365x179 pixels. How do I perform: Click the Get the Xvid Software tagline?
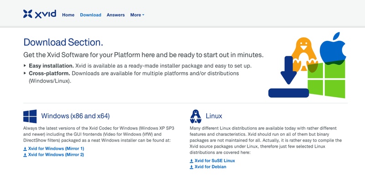[x=143, y=55]
